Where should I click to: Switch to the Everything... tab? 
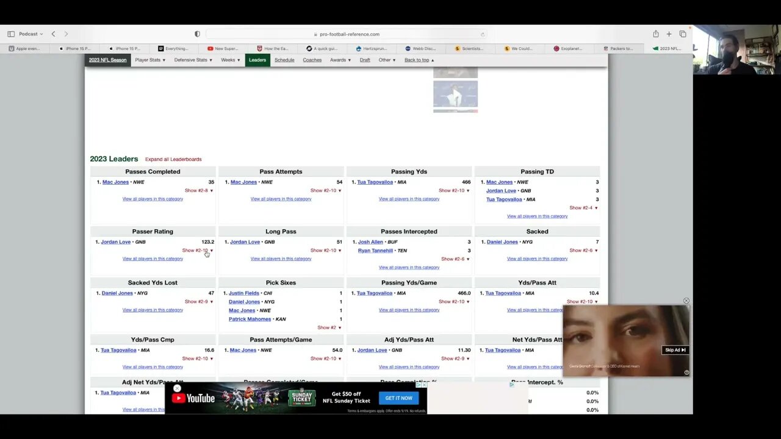point(173,48)
